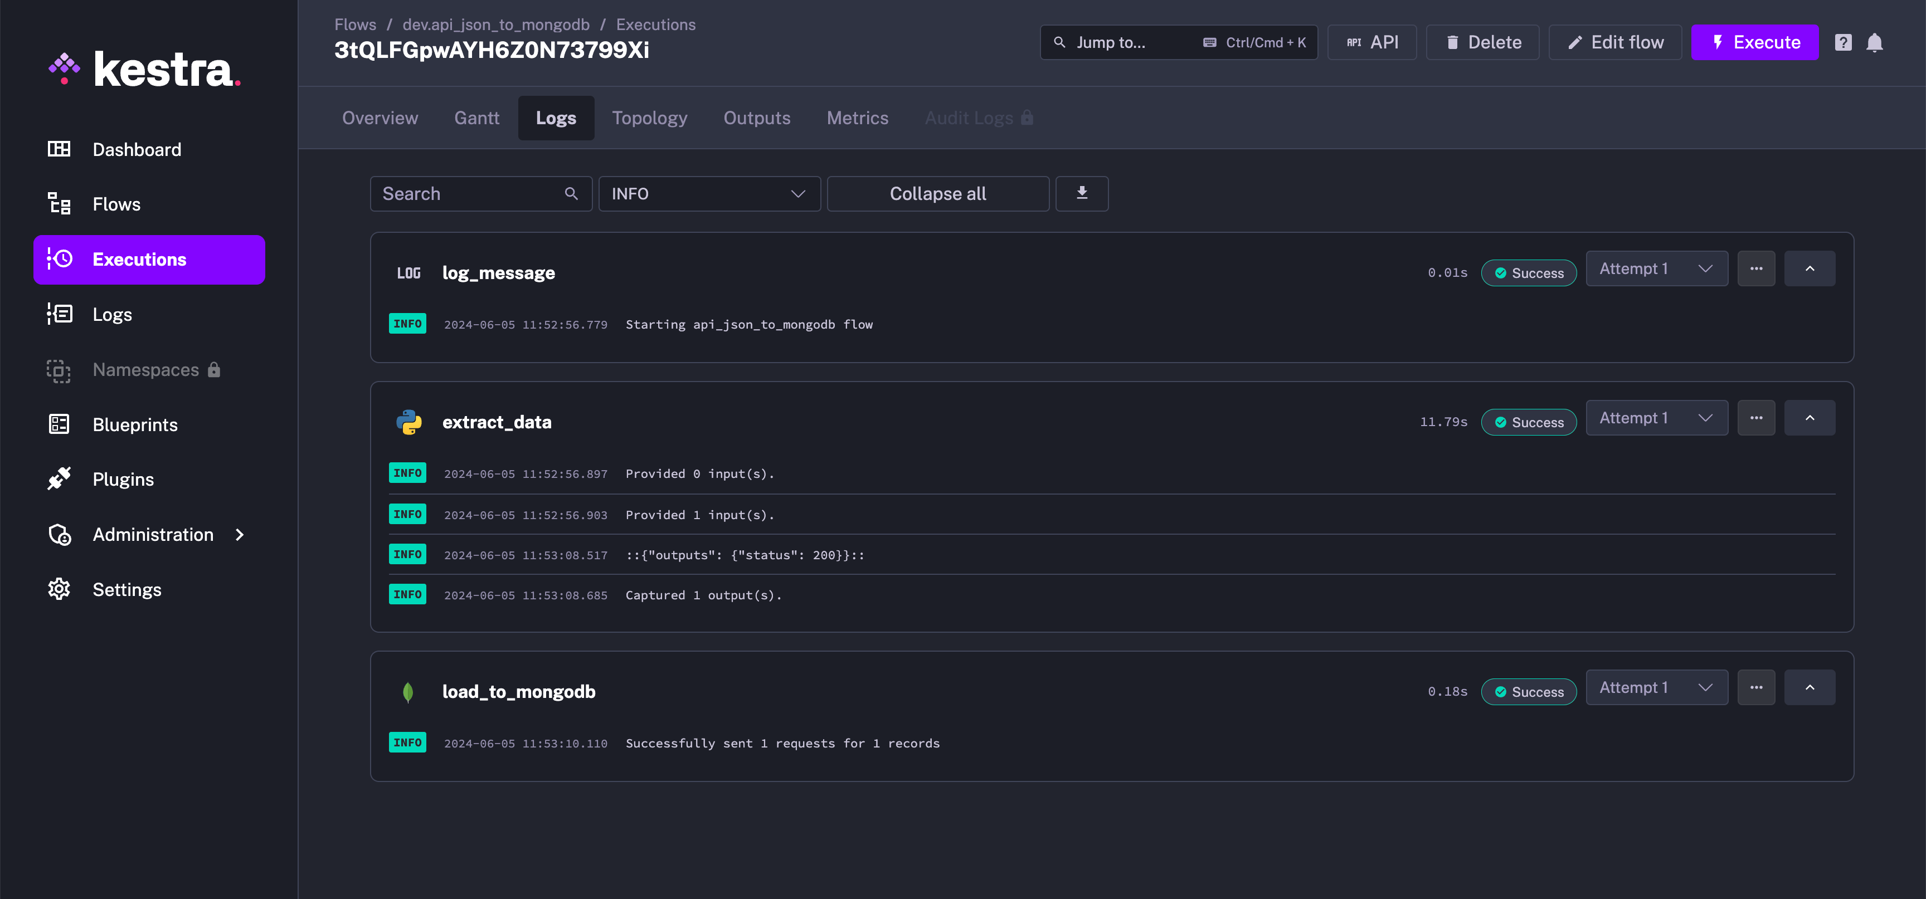This screenshot has height=899, width=1926.
Task: Collapse the extract_data task logs
Action: (1810, 418)
